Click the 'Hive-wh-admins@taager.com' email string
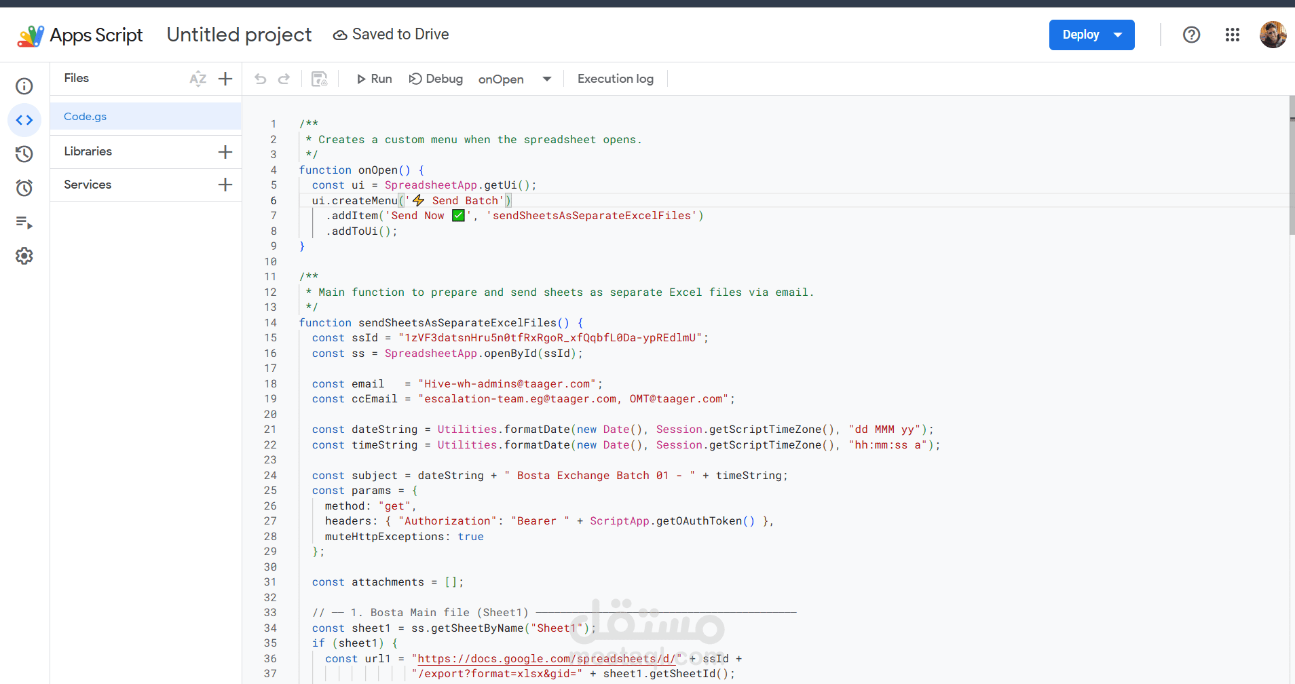Image resolution: width=1295 pixels, height=684 pixels. (x=507, y=383)
